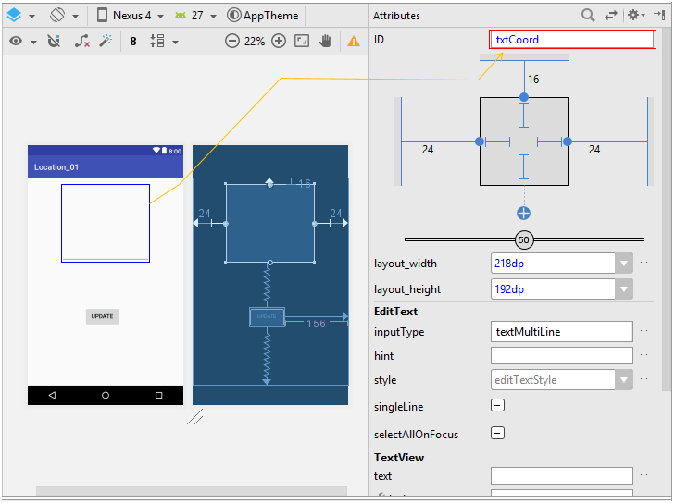Click the infer constraints magic wand
Viewport: 675px width, 503px height.
point(106,41)
